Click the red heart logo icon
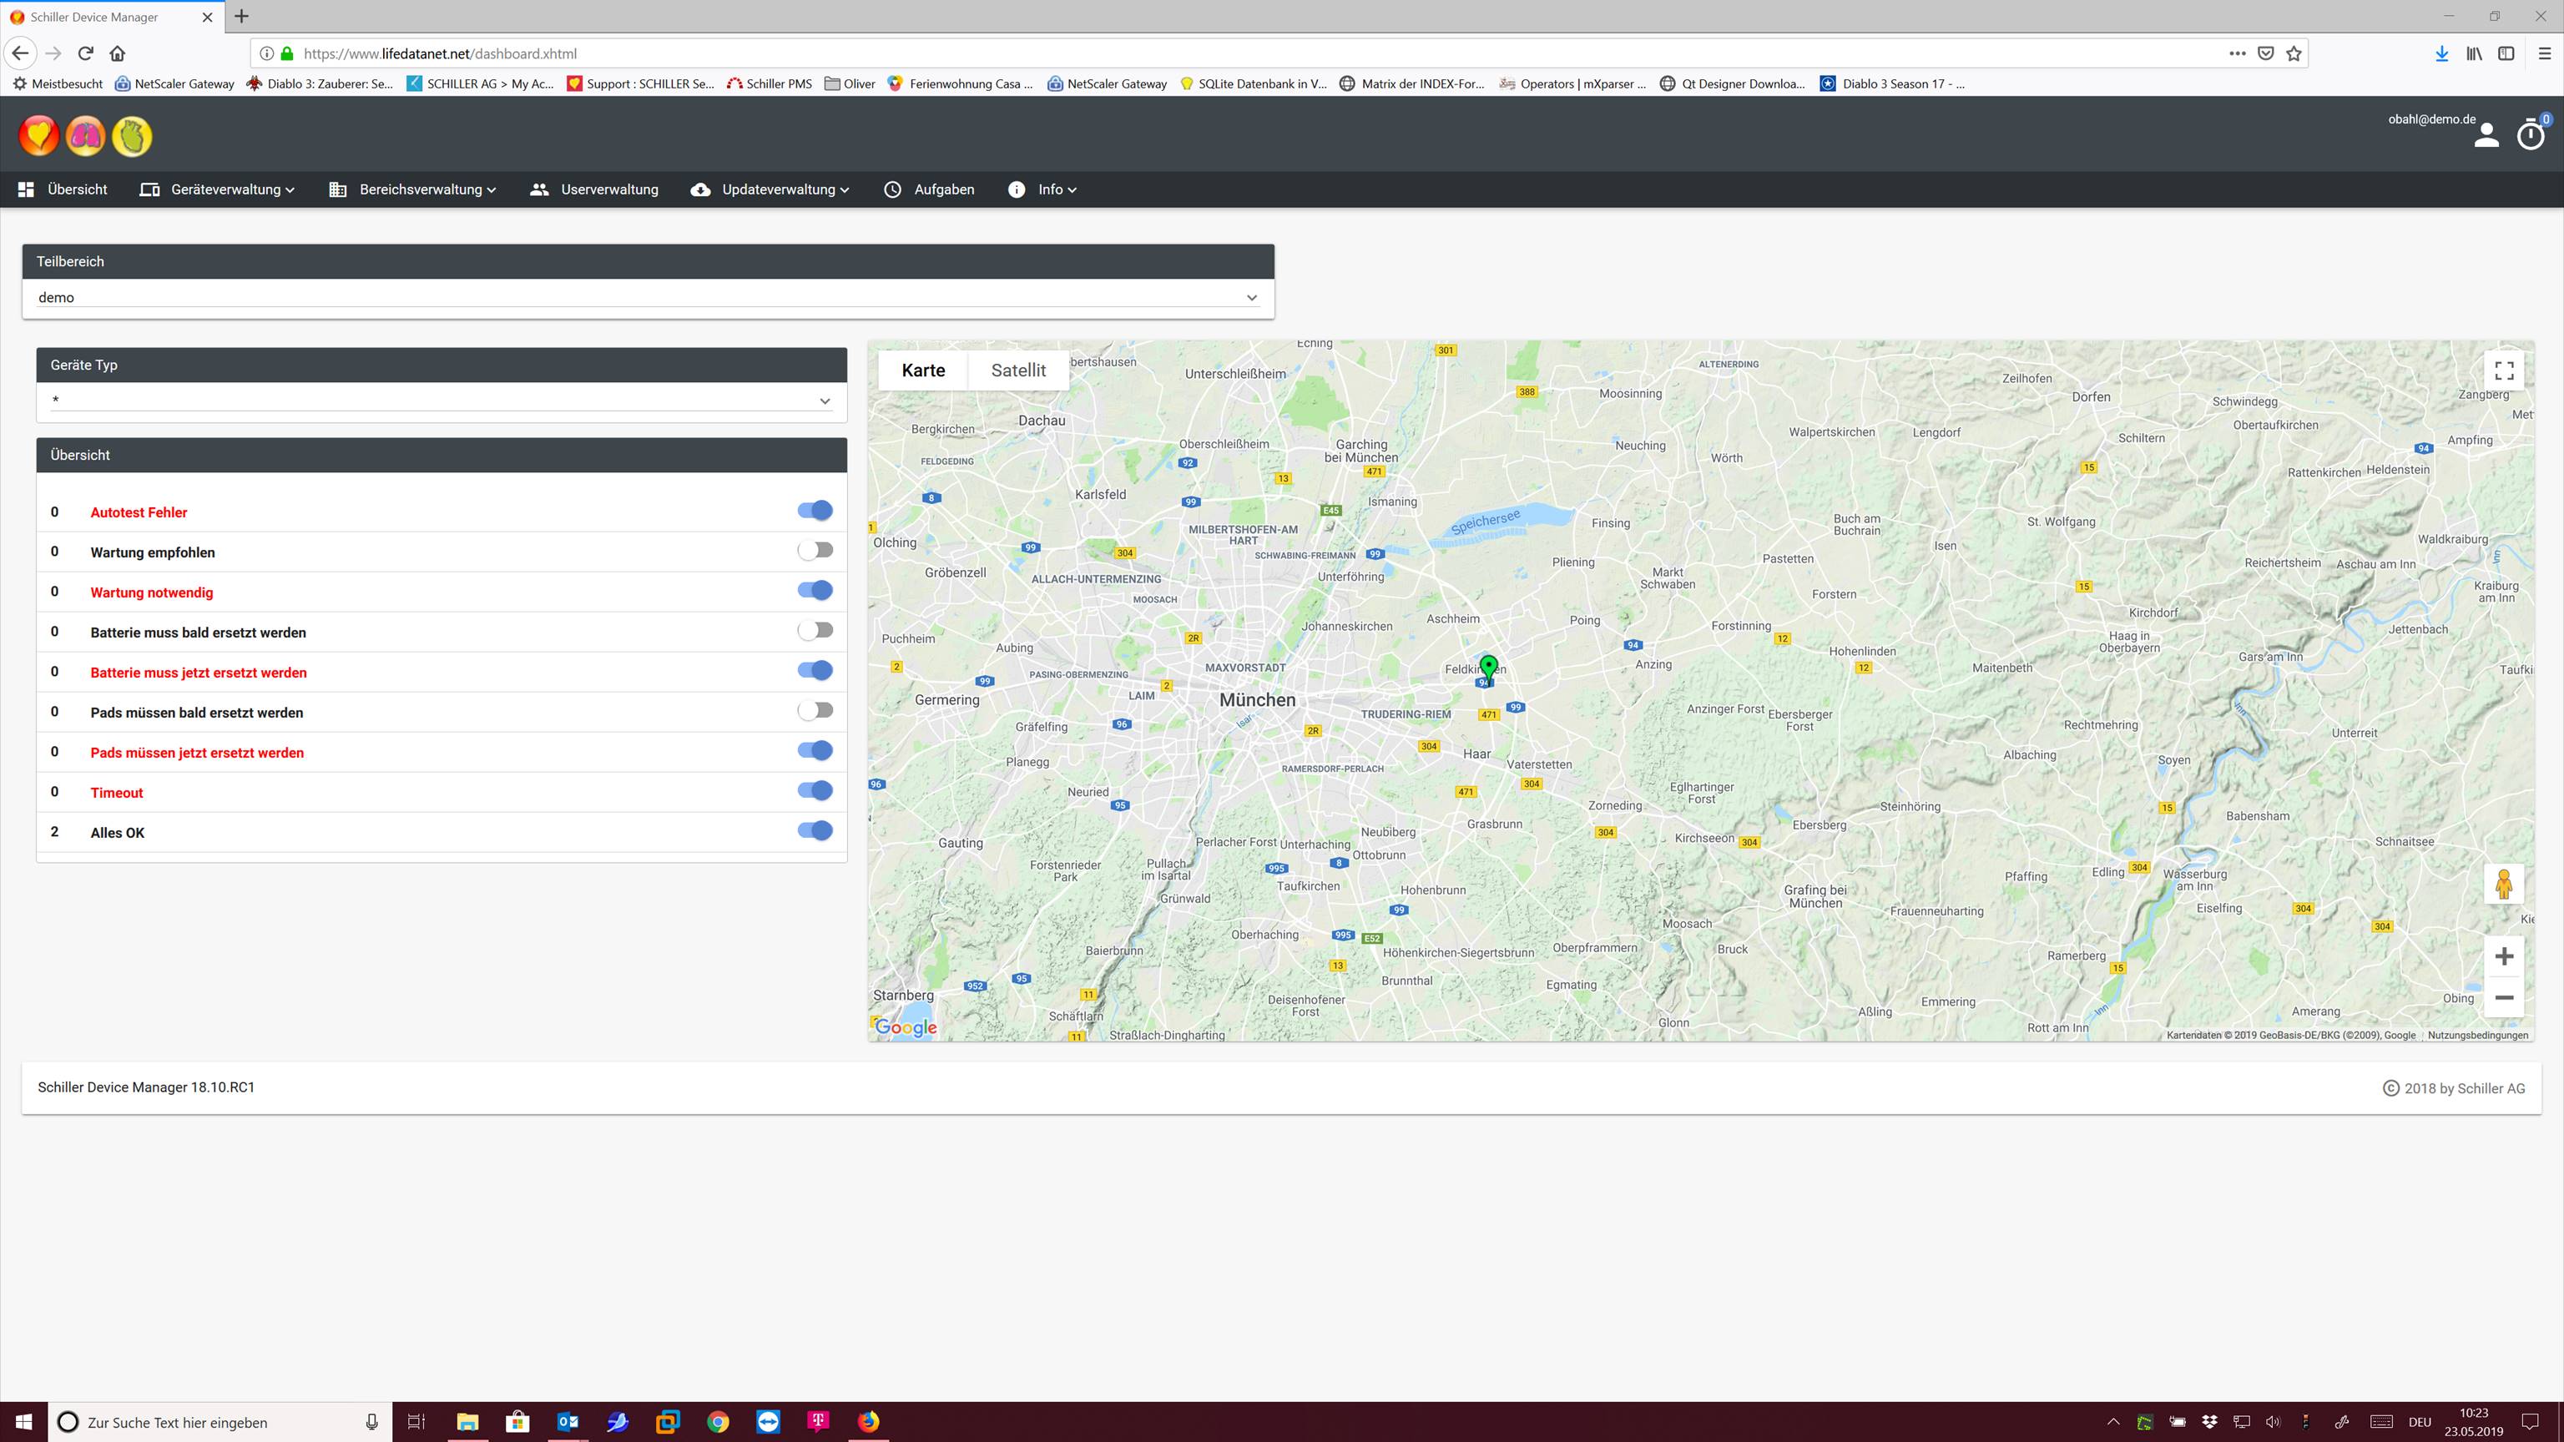 [x=39, y=136]
